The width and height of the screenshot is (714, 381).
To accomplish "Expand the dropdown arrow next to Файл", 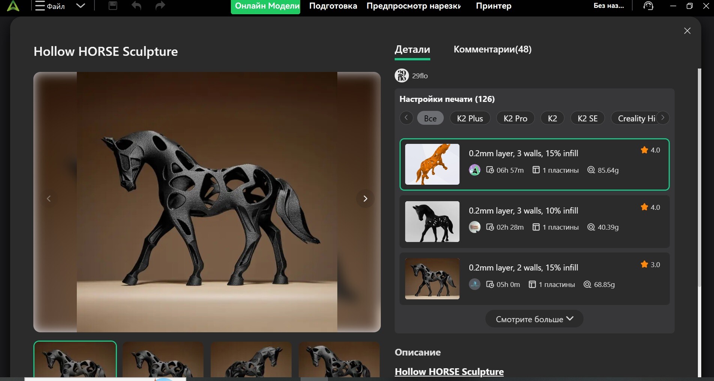I will click(x=81, y=6).
